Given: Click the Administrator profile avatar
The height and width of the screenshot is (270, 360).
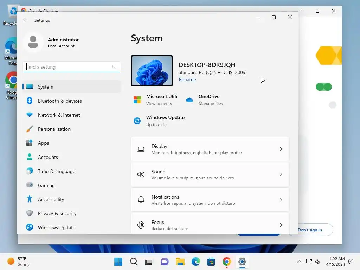Looking at the screenshot, I should click(33, 42).
